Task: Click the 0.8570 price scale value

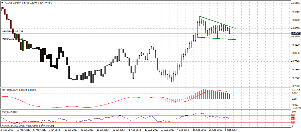Action: click(x=295, y=3)
